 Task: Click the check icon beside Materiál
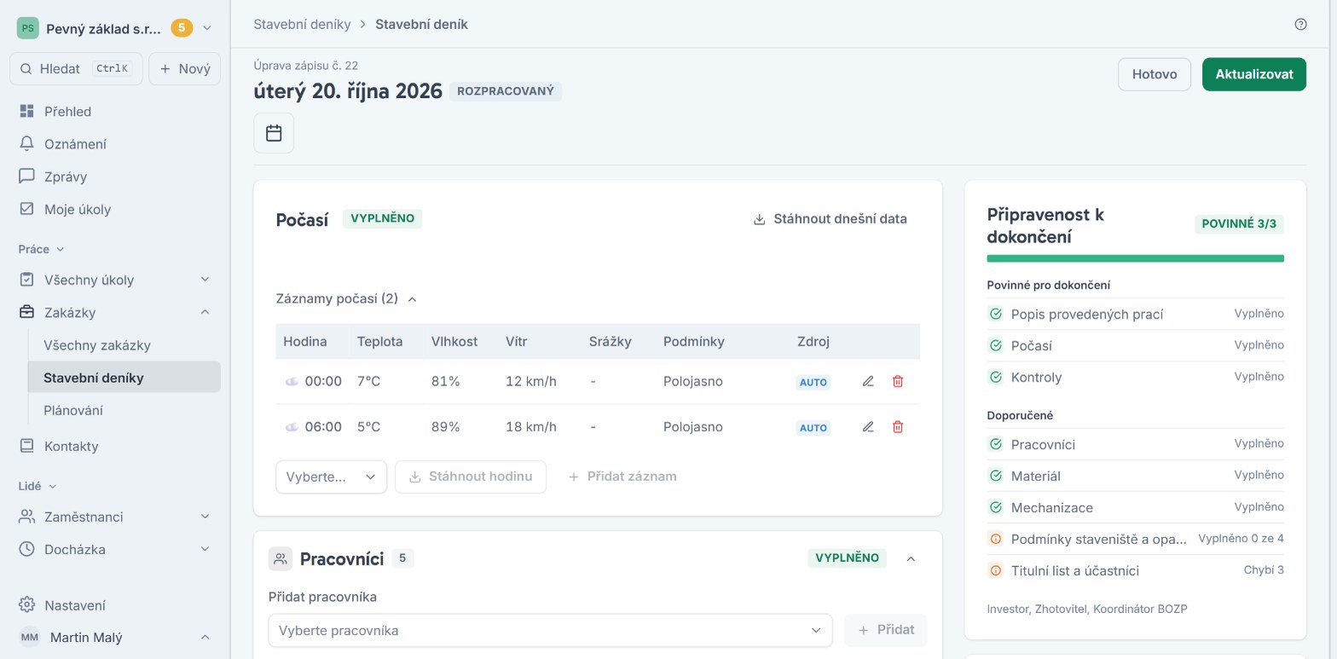[x=995, y=476]
